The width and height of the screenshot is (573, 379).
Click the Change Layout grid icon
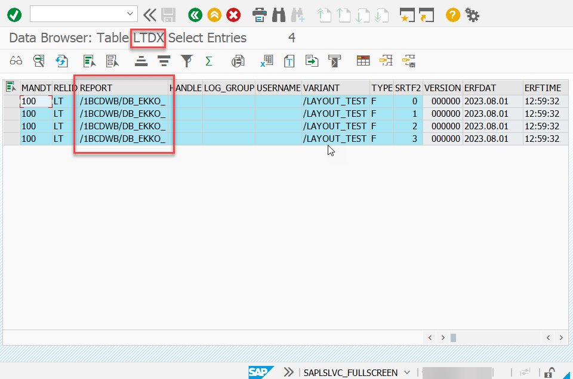coord(363,61)
